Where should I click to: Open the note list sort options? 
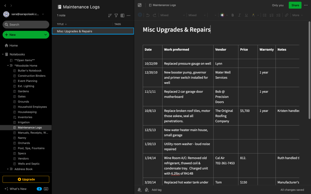[x=110, y=15]
